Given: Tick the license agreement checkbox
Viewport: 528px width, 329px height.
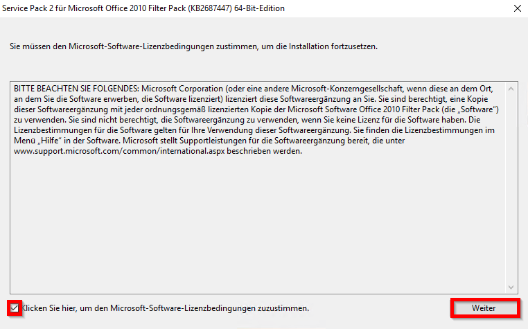Looking at the screenshot, I should tap(15, 308).
